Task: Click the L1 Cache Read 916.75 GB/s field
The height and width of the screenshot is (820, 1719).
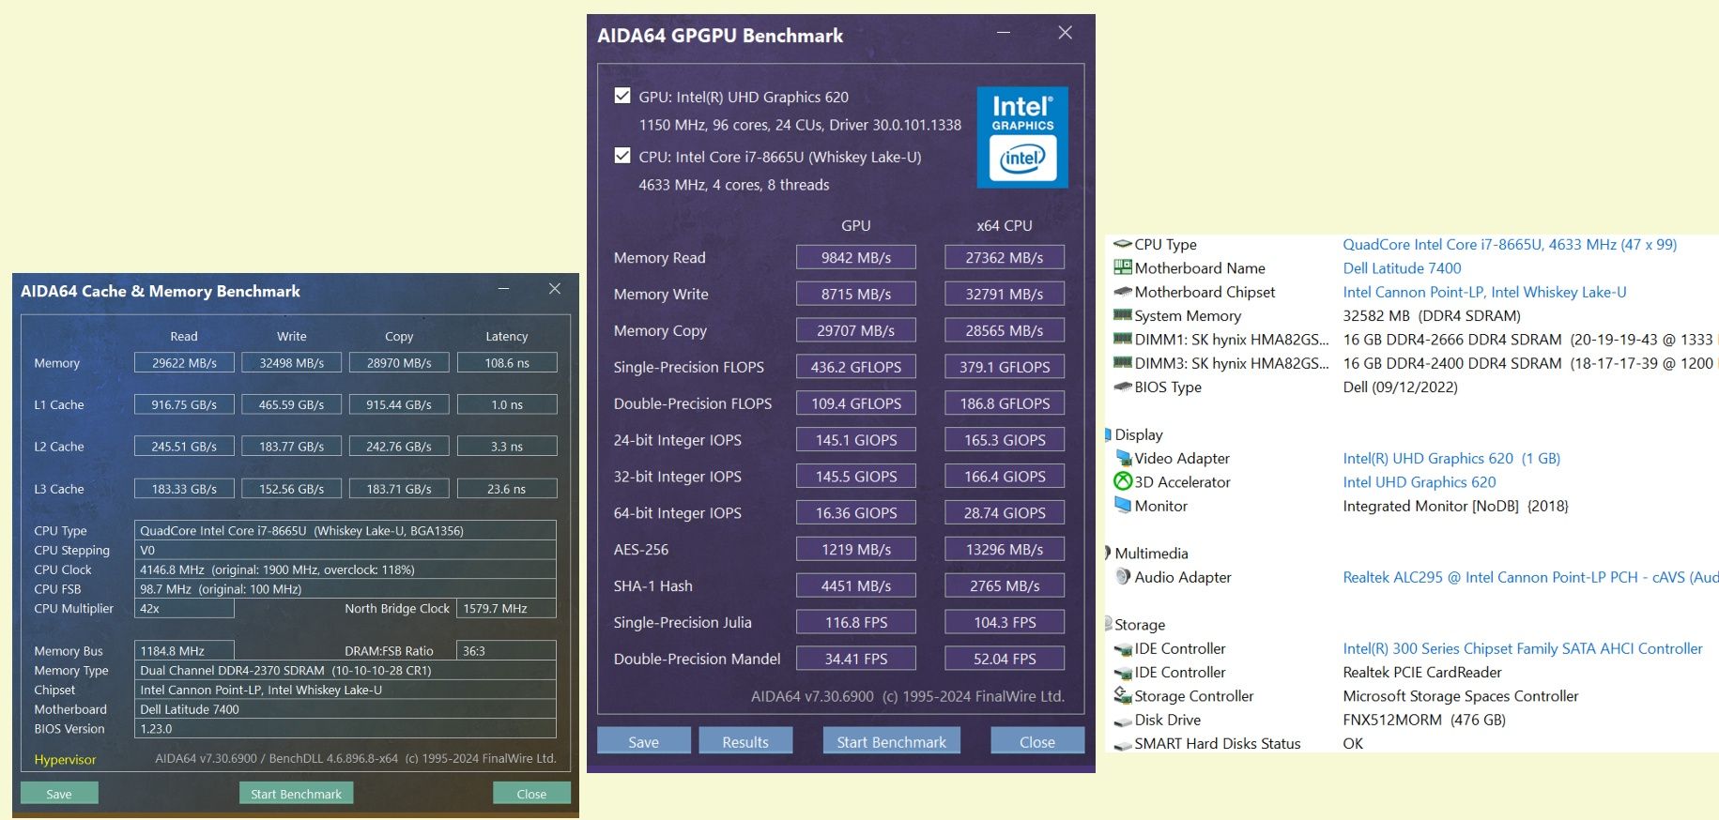Action: (184, 404)
